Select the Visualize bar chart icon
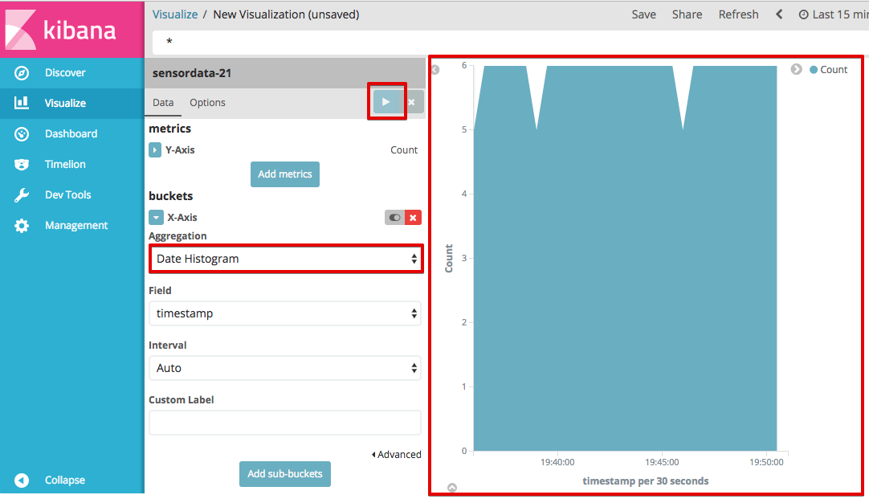The image size is (869, 499). click(x=22, y=103)
